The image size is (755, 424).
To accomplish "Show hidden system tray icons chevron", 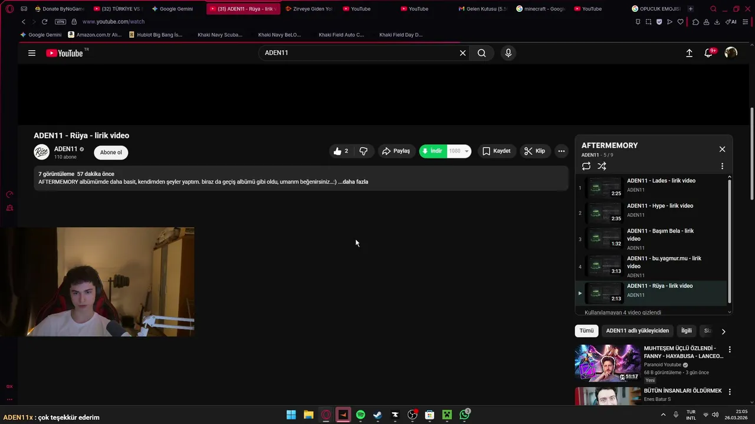I will (663, 415).
